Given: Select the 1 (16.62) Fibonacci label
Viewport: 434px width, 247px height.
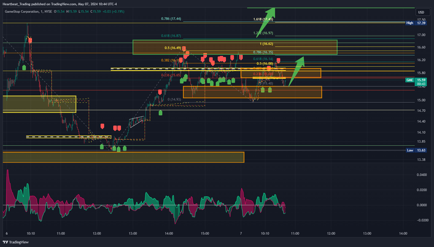Looking at the screenshot, I should (x=266, y=44).
